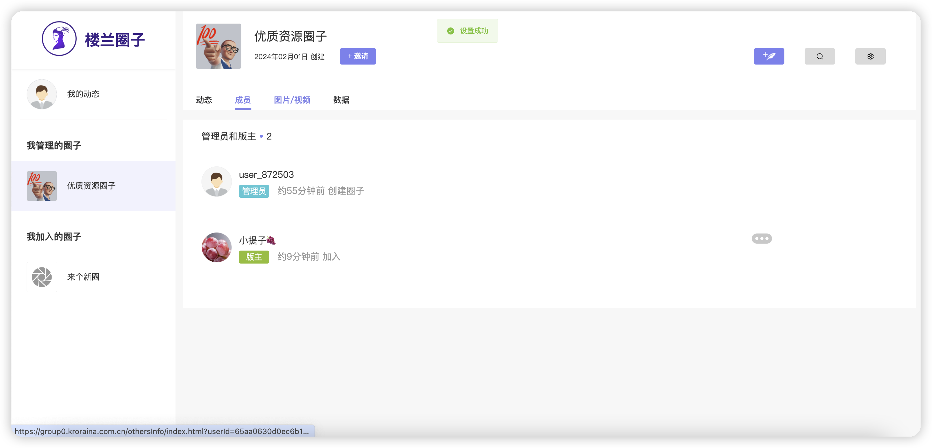Click the 优质资源圈子 page title
Viewport: 932px width, 448px height.
pos(290,36)
